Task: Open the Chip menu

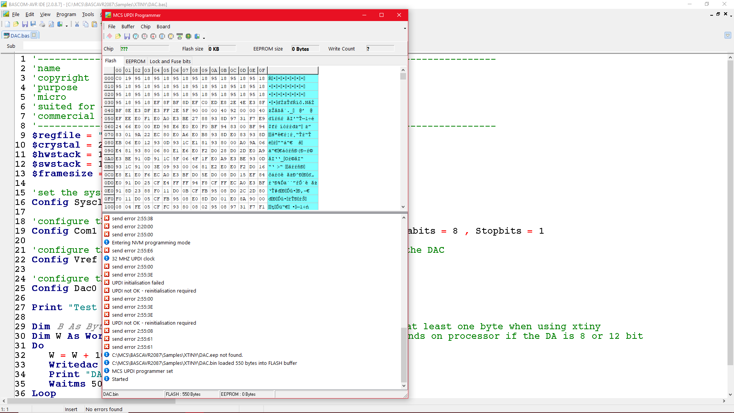Action: [146, 26]
